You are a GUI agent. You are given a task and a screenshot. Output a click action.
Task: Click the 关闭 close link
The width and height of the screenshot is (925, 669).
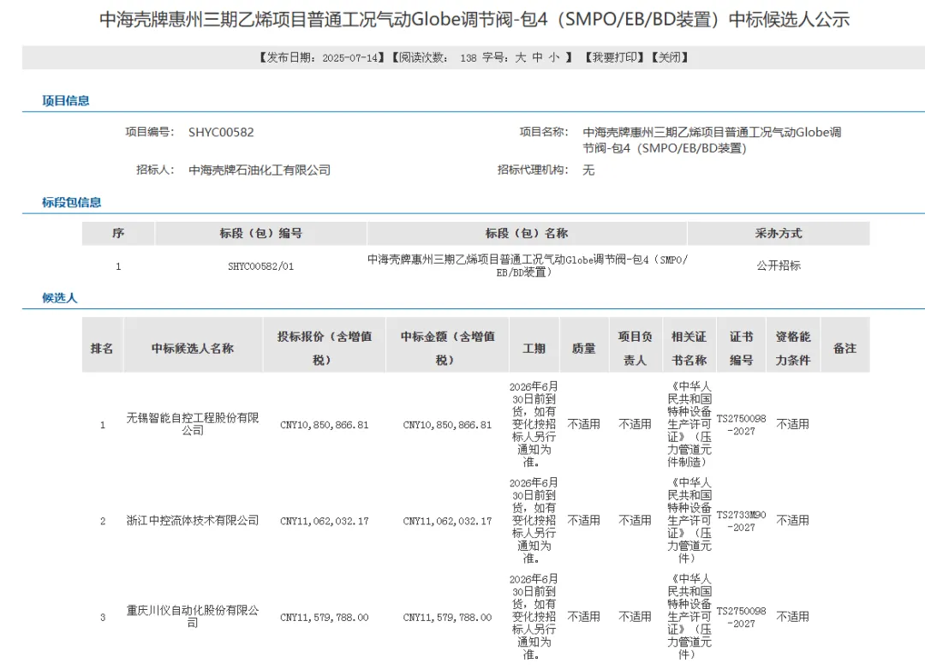(x=670, y=57)
